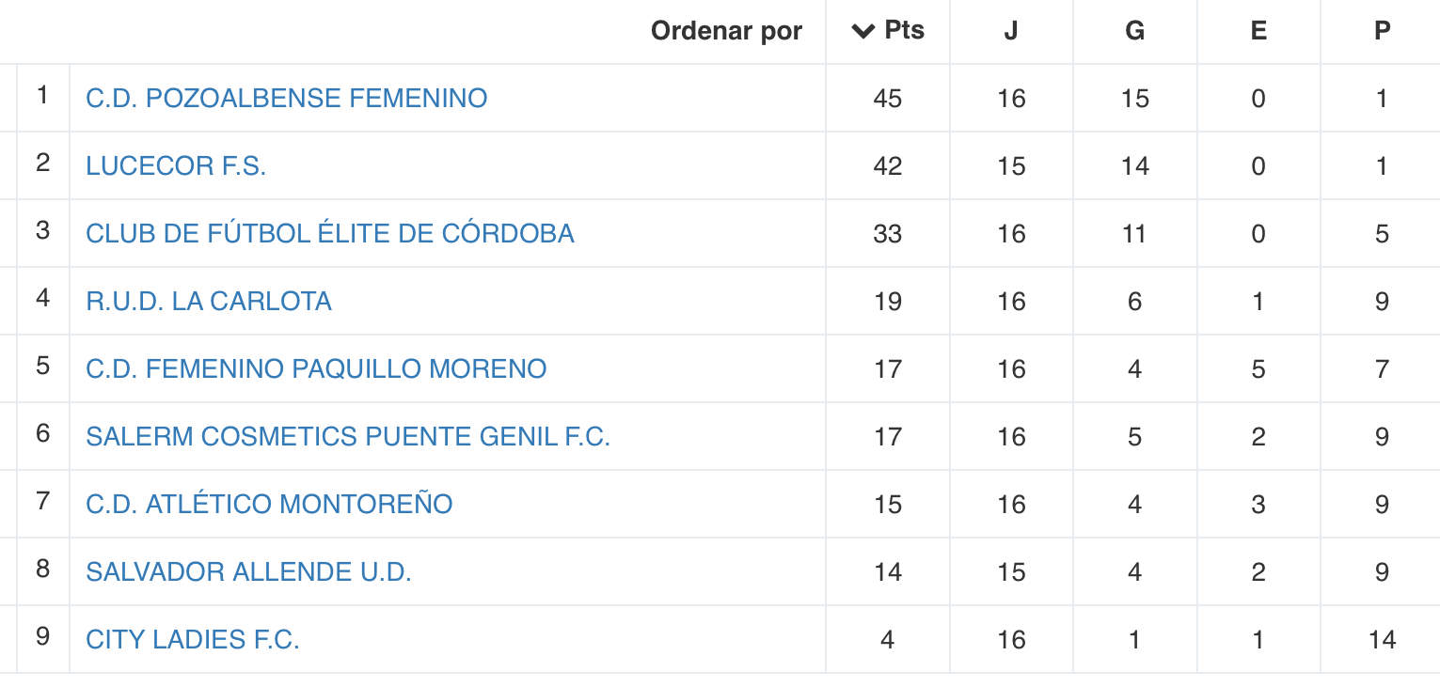Click the Ordenar por label
1440x687 pixels.
(x=726, y=31)
